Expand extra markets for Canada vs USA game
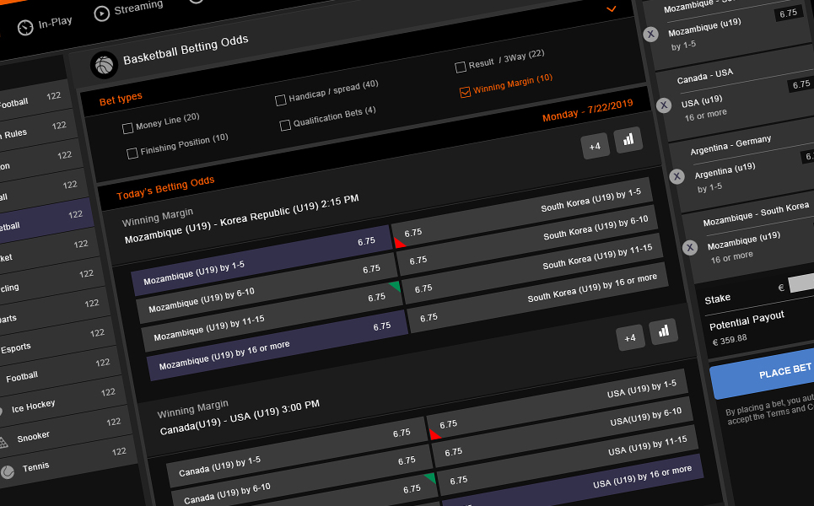The image size is (814, 506). 631,337
